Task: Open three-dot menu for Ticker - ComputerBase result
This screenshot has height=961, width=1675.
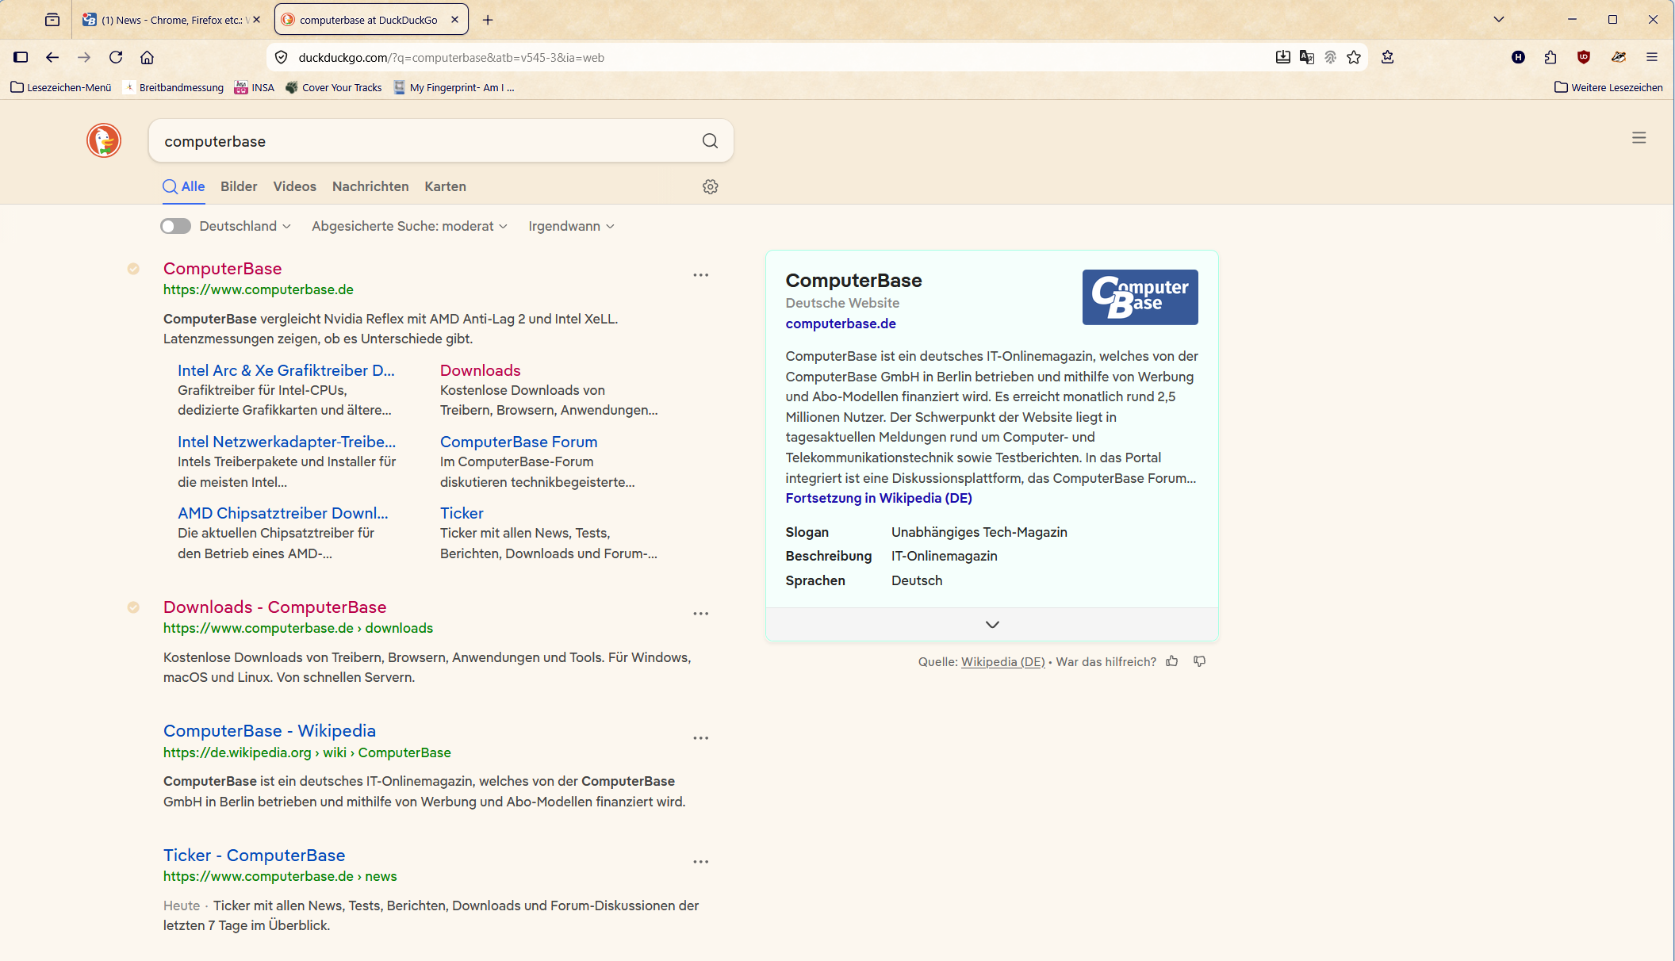Action: (x=701, y=862)
